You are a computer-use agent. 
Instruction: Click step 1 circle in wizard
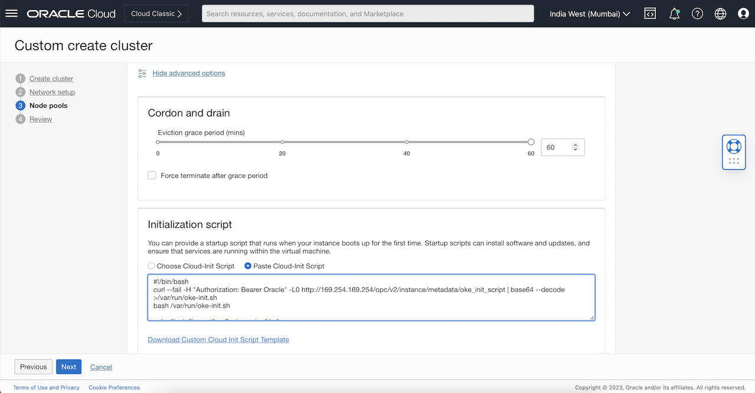pos(21,78)
